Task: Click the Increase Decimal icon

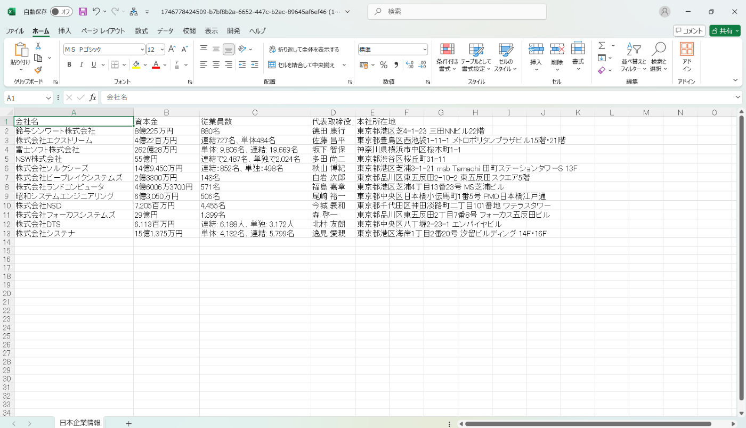Action: (x=409, y=65)
